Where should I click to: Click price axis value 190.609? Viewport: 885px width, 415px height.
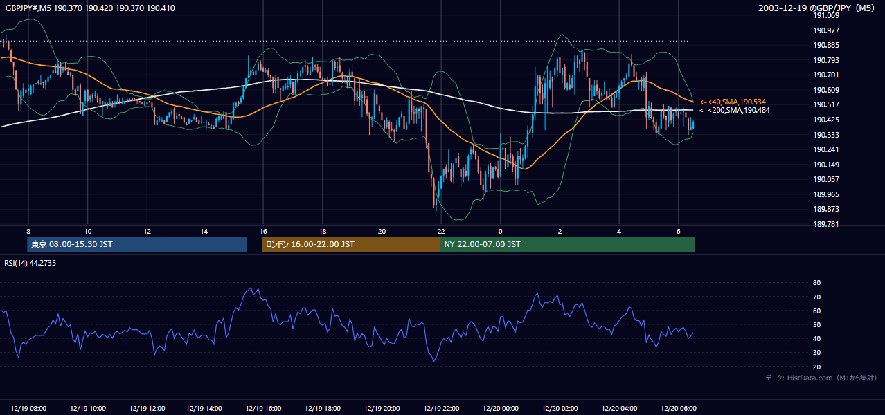coord(828,90)
